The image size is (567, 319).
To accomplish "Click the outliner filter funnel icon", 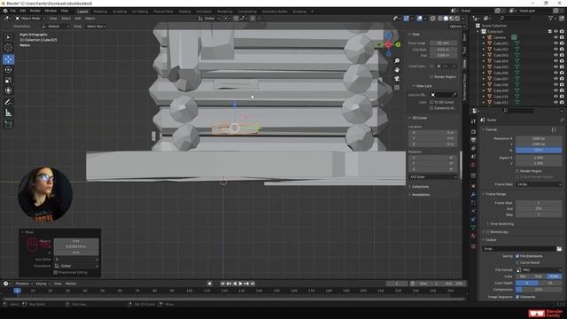I will tap(551, 18).
